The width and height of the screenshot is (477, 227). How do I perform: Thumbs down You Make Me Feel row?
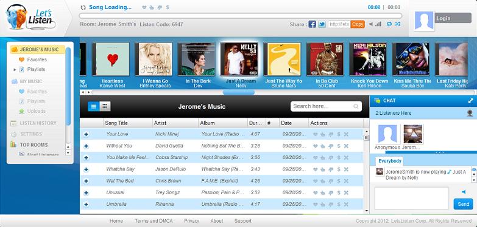[331, 158]
